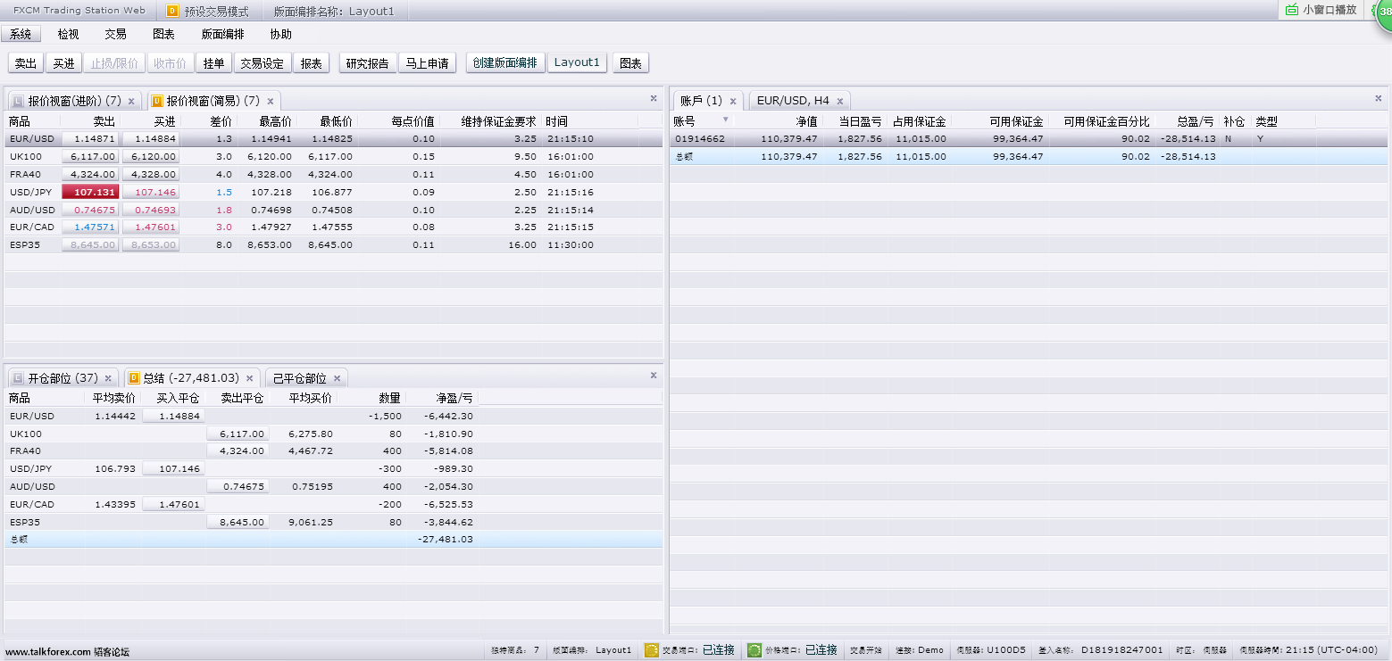This screenshot has width=1392, height=661.
Task: Open the 协助 menu
Action: [x=280, y=34]
